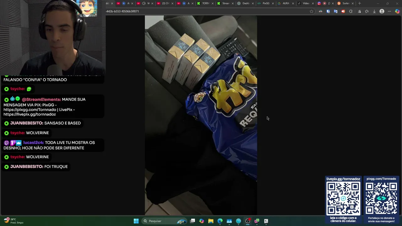Open File Explorer from the taskbar

tap(211, 221)
